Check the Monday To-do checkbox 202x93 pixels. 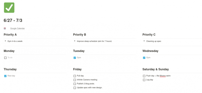pos(5,58)
